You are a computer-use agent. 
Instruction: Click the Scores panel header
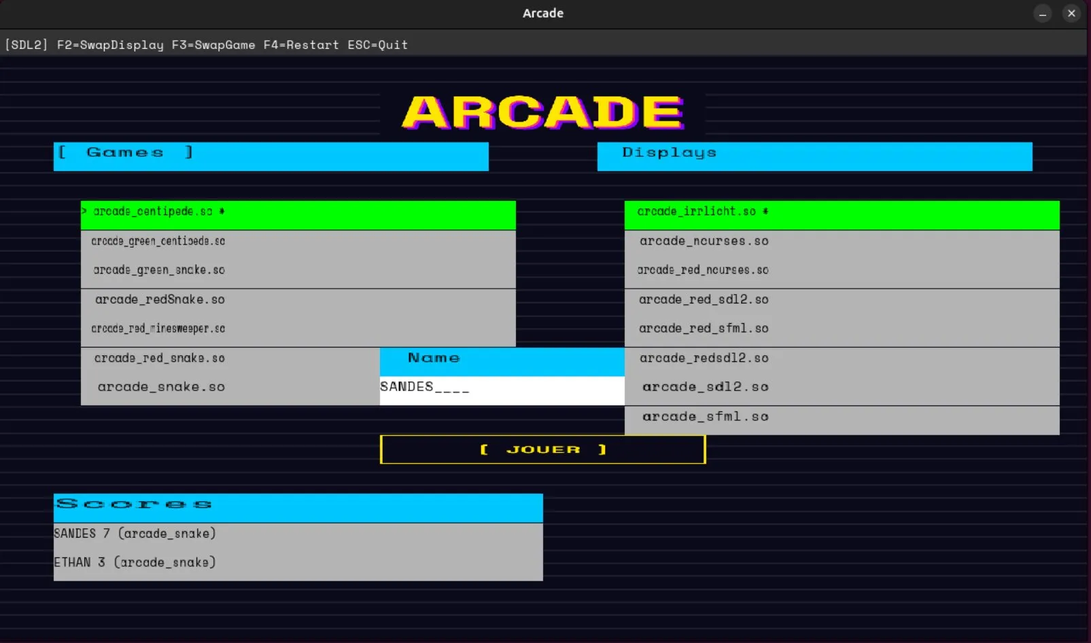(298, 508)
